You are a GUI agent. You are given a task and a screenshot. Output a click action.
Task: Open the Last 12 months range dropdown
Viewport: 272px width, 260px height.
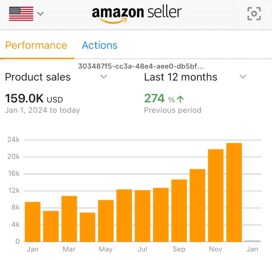(x=195, y=77)
